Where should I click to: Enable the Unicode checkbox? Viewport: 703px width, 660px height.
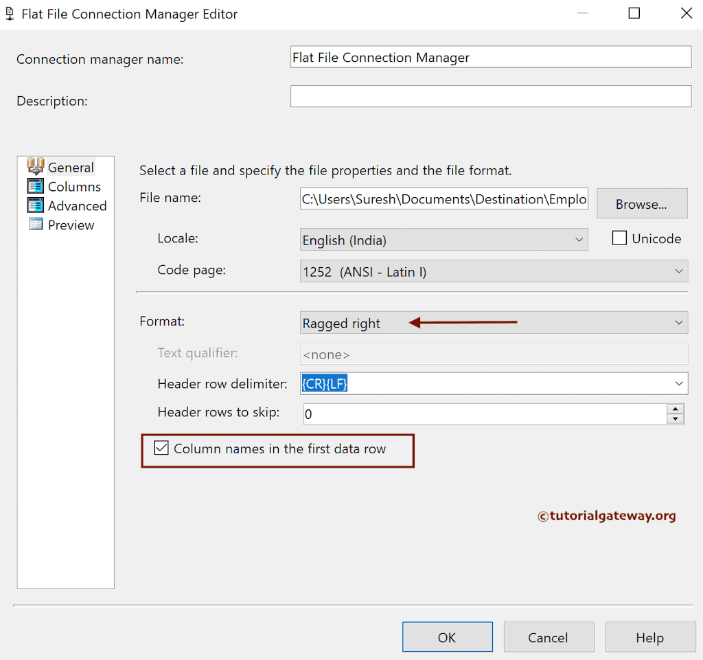click(x=619, y=238)
